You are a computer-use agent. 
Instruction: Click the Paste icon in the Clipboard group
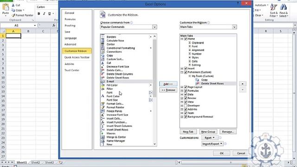[x=6, y=7]
